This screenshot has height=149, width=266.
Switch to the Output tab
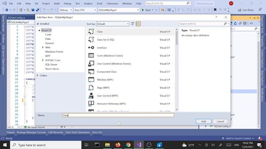pyautogui.click(x=10, y=132)
